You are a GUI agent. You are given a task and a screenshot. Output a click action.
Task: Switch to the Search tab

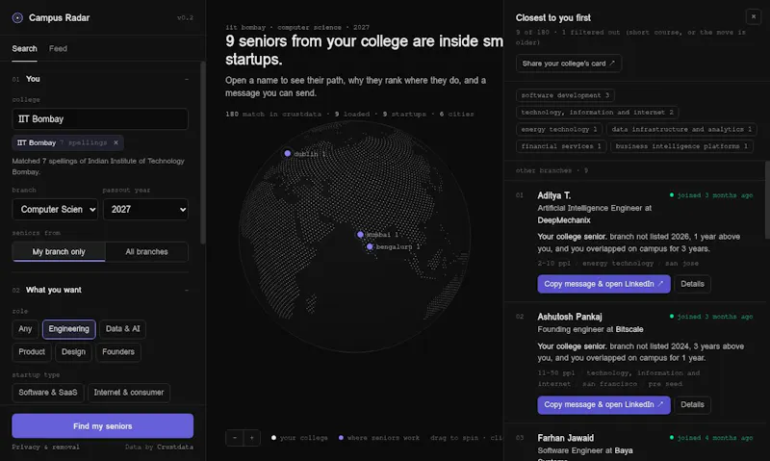(25, 49)
